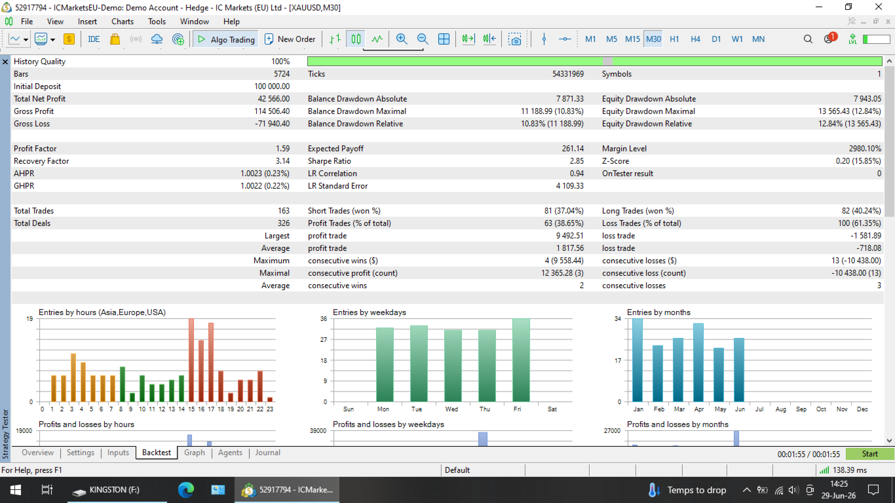Click the green History Quality progress bar

[x=594, y=62]
